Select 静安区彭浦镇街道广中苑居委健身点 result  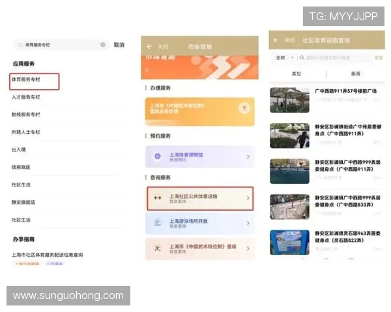click(x=348, y=130)
